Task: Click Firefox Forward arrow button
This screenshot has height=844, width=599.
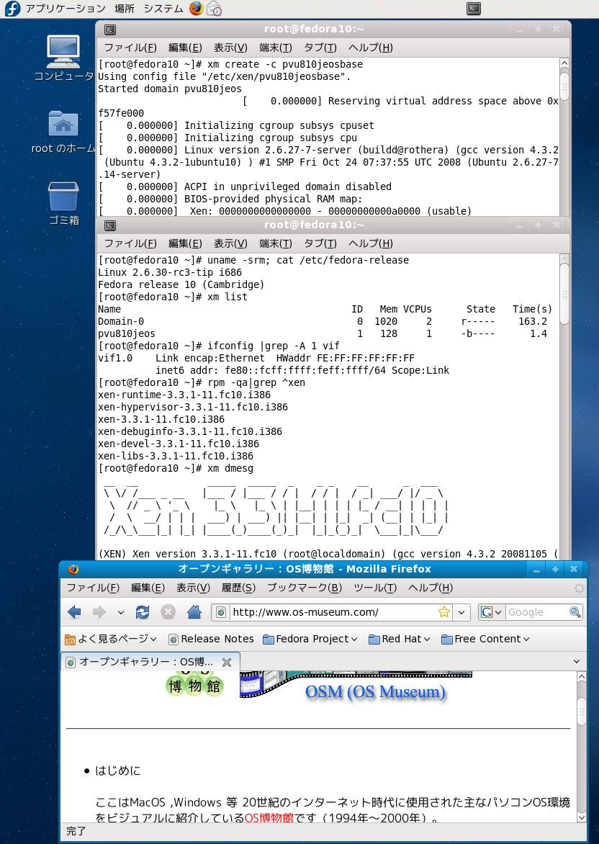Action: coord(99,612)
